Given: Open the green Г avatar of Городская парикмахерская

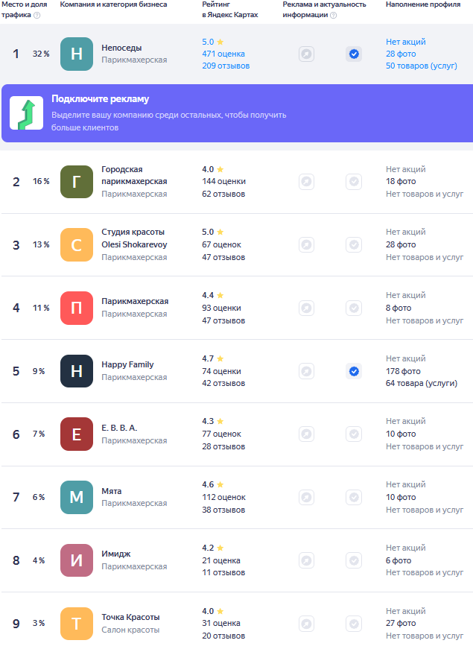Looking at the screenshot, I should point(77,182).
